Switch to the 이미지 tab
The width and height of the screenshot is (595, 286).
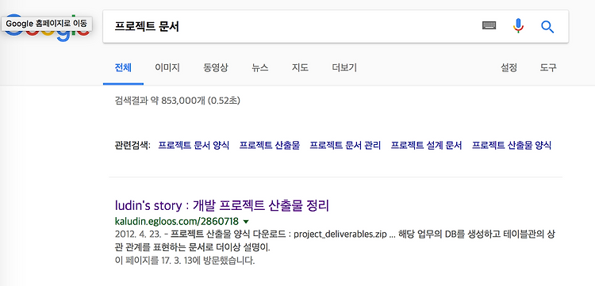pos(167,68)
